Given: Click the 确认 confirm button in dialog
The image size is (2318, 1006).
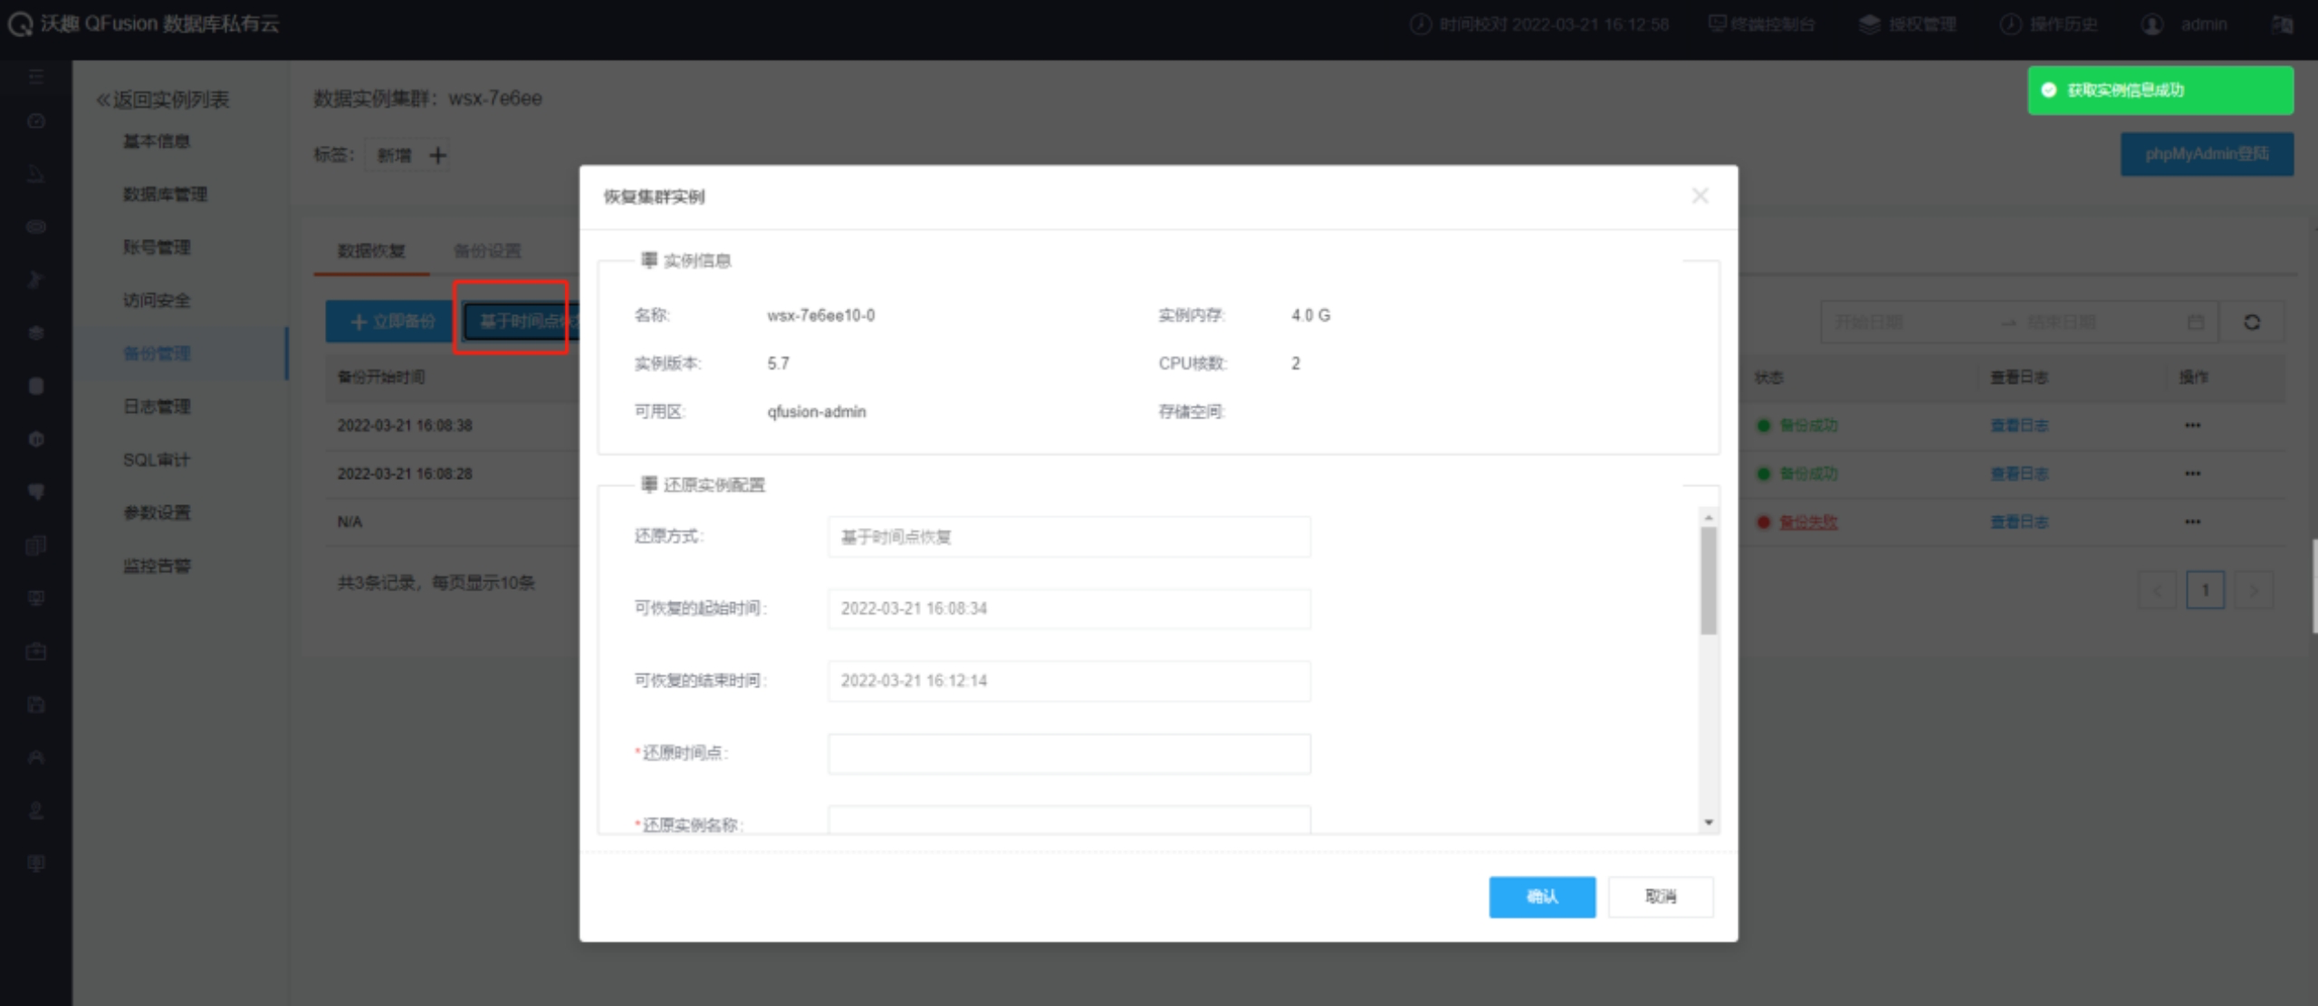Looking at the screenshot, I should tap(1542, 896).
